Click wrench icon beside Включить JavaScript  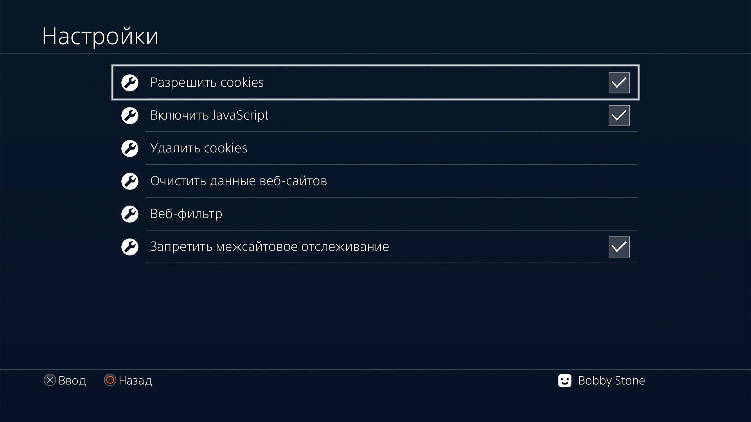click(130, 116)
